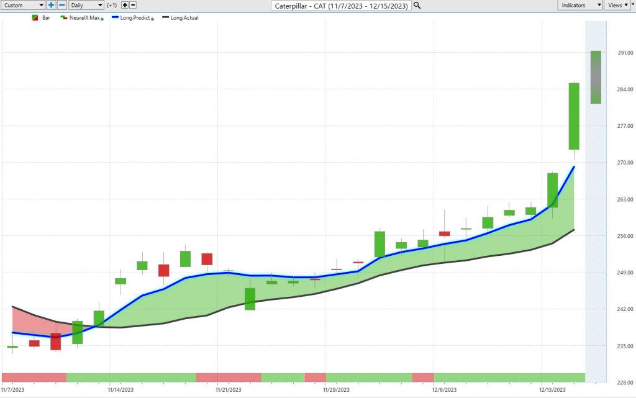This screenshot has width=636, height=398.
Task: Click the 284.00 price axis label
Action: (625, 89)
